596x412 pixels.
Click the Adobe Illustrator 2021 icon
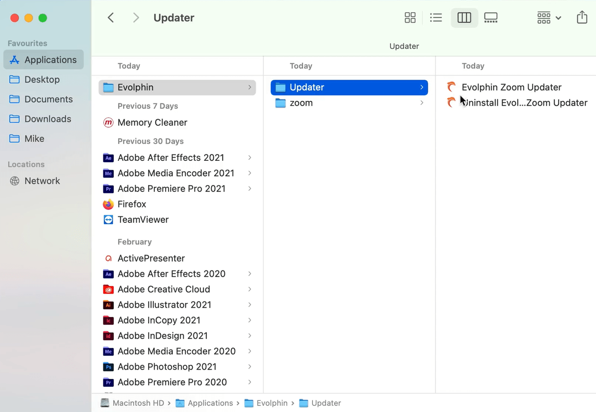tap(108, 305)
